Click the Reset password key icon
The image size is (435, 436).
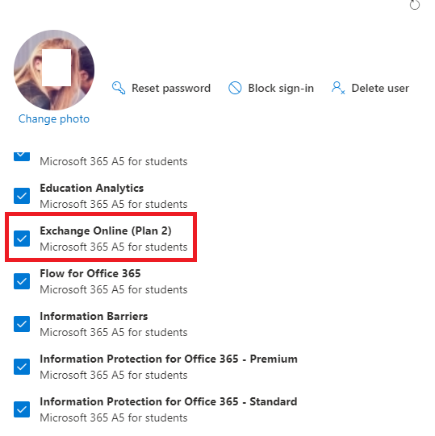[119, 88]
